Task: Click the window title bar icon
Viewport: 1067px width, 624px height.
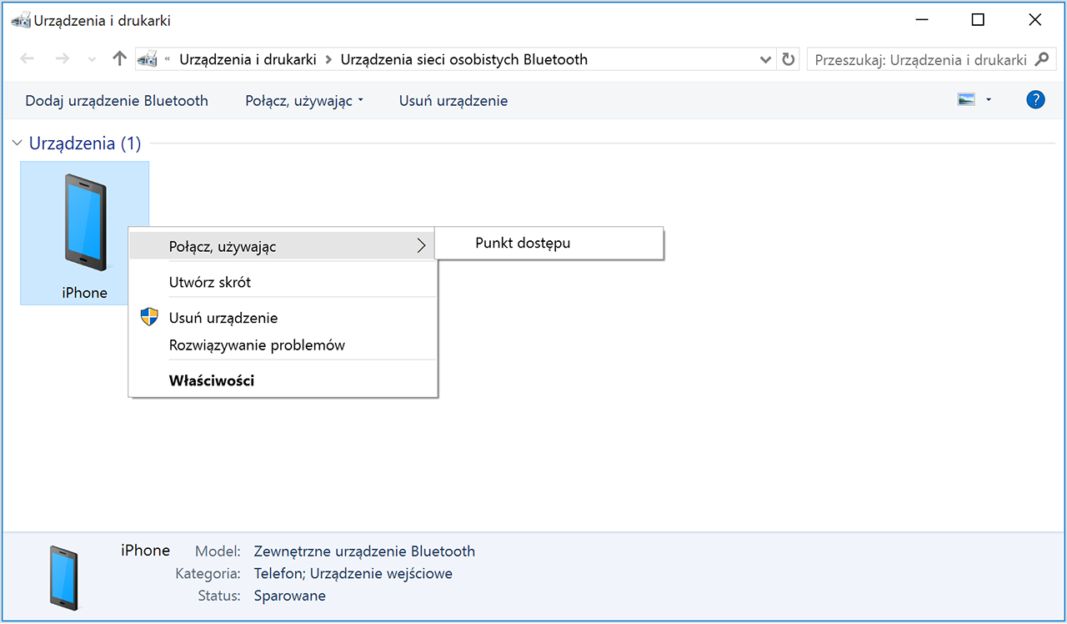Action: (22, 20)
